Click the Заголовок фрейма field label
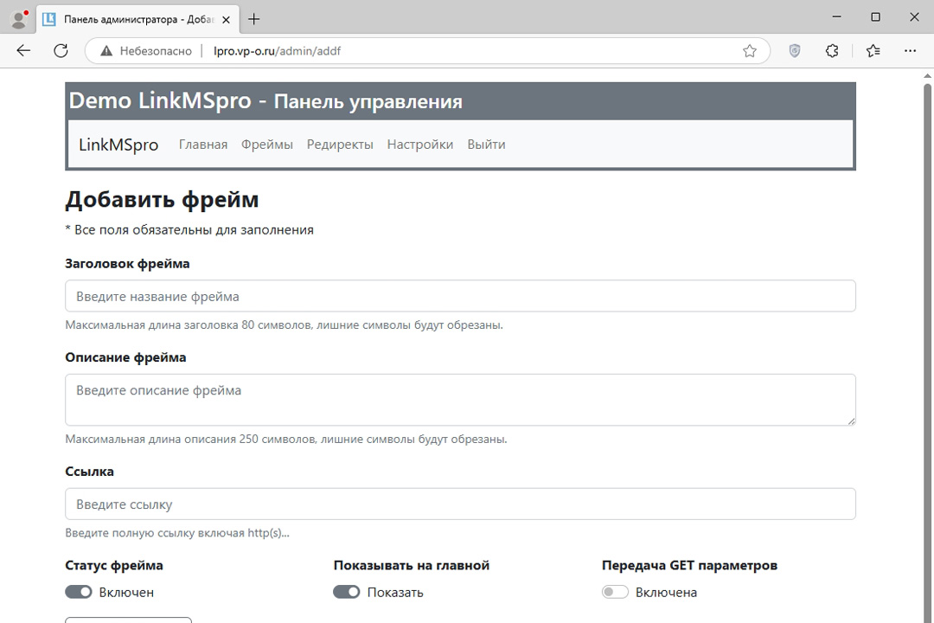Viewport: 934px width, 623px height. [x=127, y=264]
